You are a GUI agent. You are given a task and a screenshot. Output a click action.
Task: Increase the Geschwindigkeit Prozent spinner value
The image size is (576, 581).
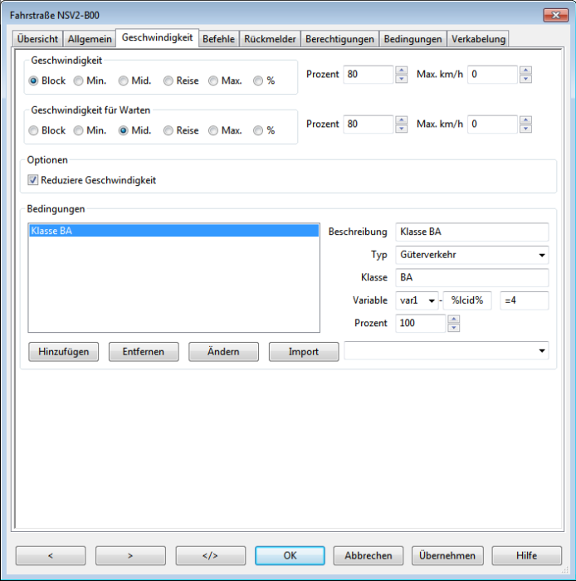point(402,71)
